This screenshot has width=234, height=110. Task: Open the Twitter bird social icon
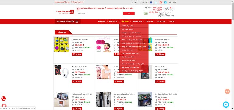165,2
